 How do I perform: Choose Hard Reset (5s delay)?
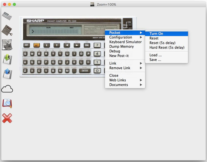166,47
